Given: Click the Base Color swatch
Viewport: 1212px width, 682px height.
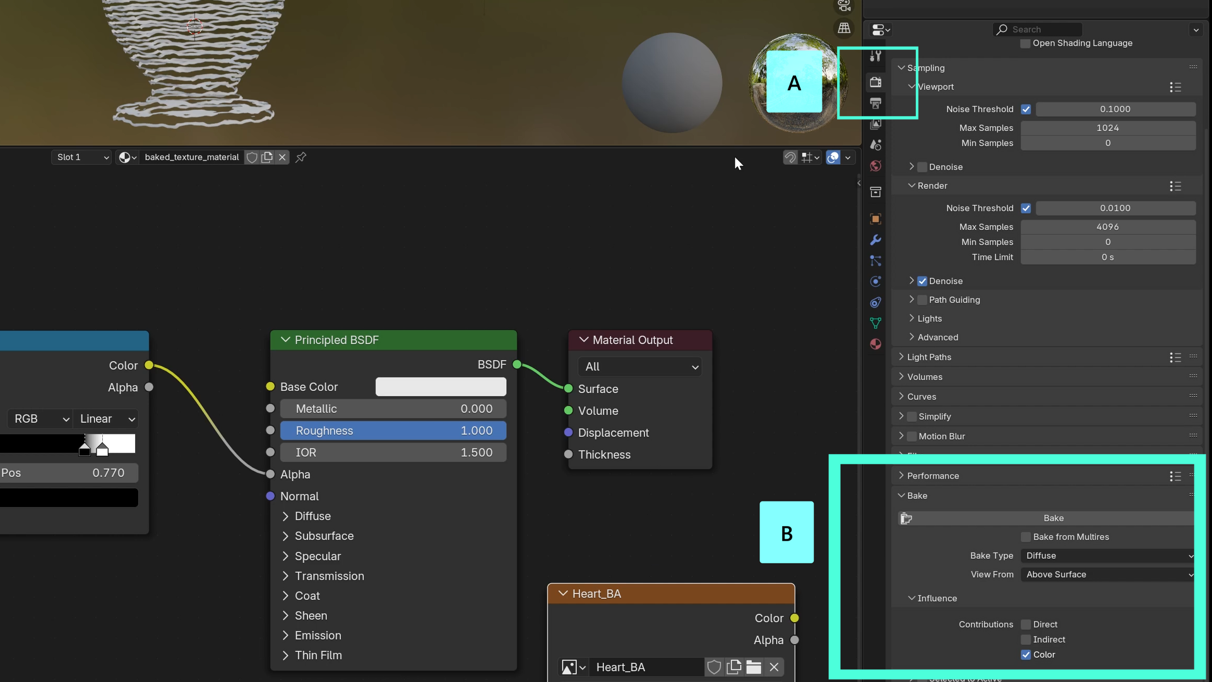Looking at the screenshot, I should pos(441,387).
